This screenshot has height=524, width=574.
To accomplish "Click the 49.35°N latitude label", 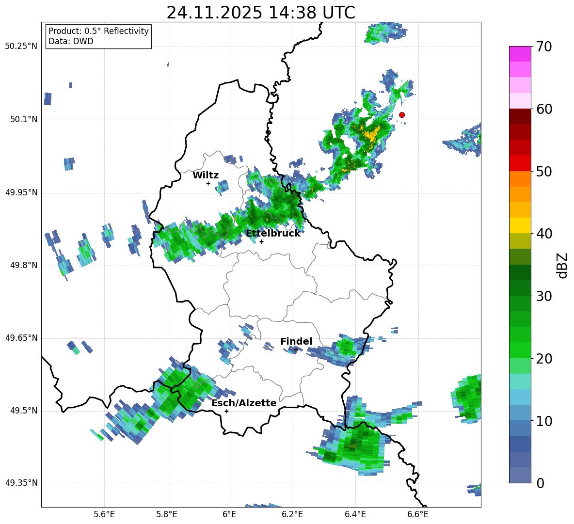I will (21, 483).
